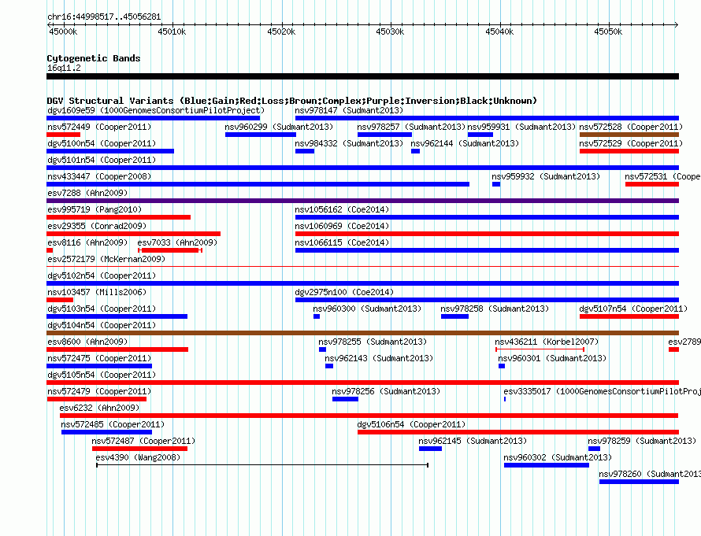The height and width of the screenshot is (536, 701).
Task: Select the esv8600 Ahn2009 variant
Action: [x=87, y=342]
